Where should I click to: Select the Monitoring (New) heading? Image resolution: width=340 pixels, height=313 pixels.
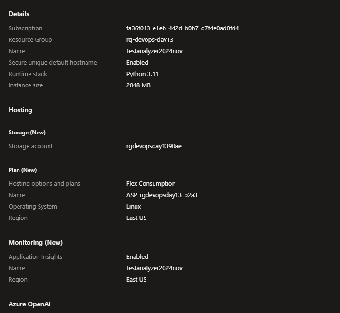coord(36,243)
